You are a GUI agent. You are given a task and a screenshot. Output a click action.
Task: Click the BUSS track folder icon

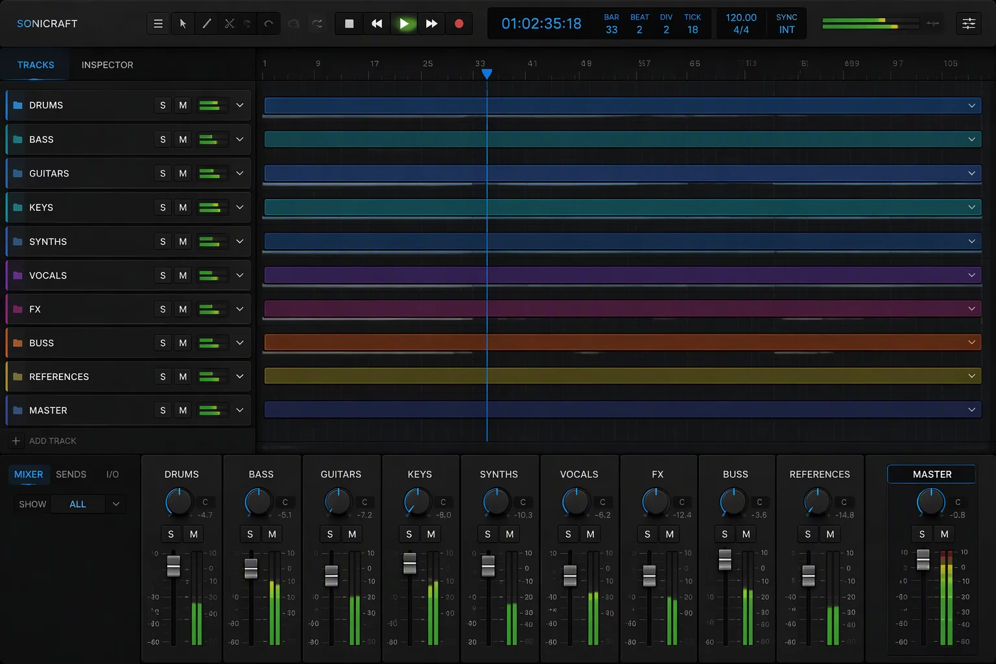(18, 343)
